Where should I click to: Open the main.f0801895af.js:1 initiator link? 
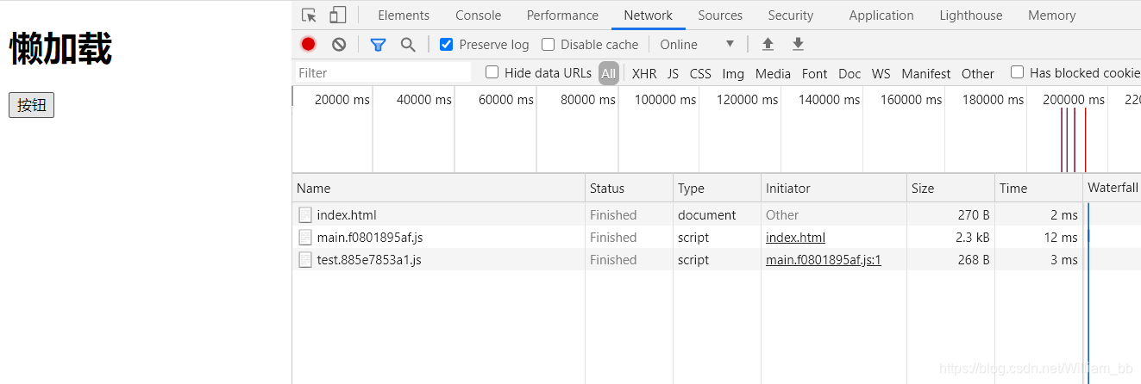click(x=824, y=260)
